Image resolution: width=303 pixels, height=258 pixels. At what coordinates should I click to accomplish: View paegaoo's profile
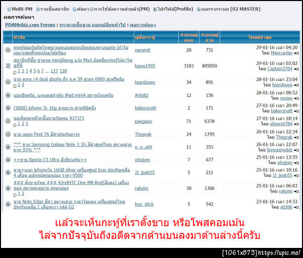[143, 121]
